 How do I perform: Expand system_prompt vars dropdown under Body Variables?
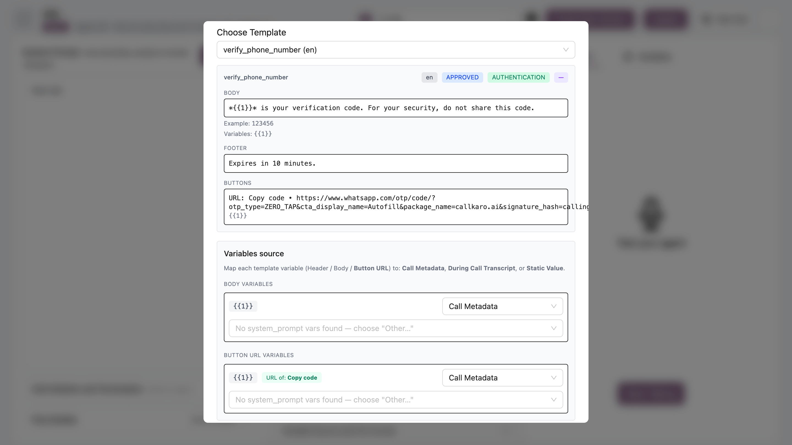click(396, 328)
